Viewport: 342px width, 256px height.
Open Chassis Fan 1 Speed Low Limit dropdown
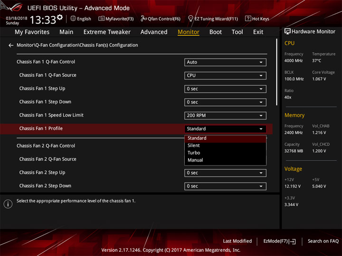225,116
